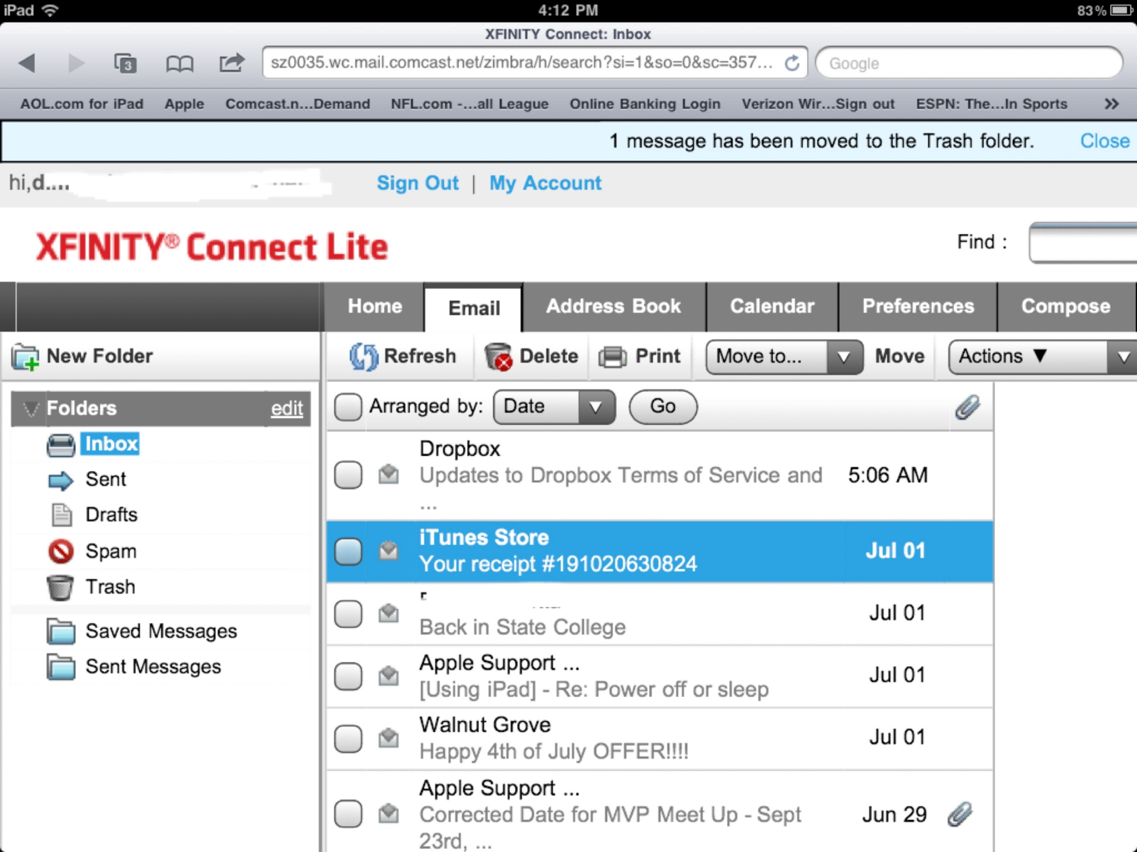Click the Sign Out link
The width and height of the screenshot is (1137, 852).
point(417,183)
